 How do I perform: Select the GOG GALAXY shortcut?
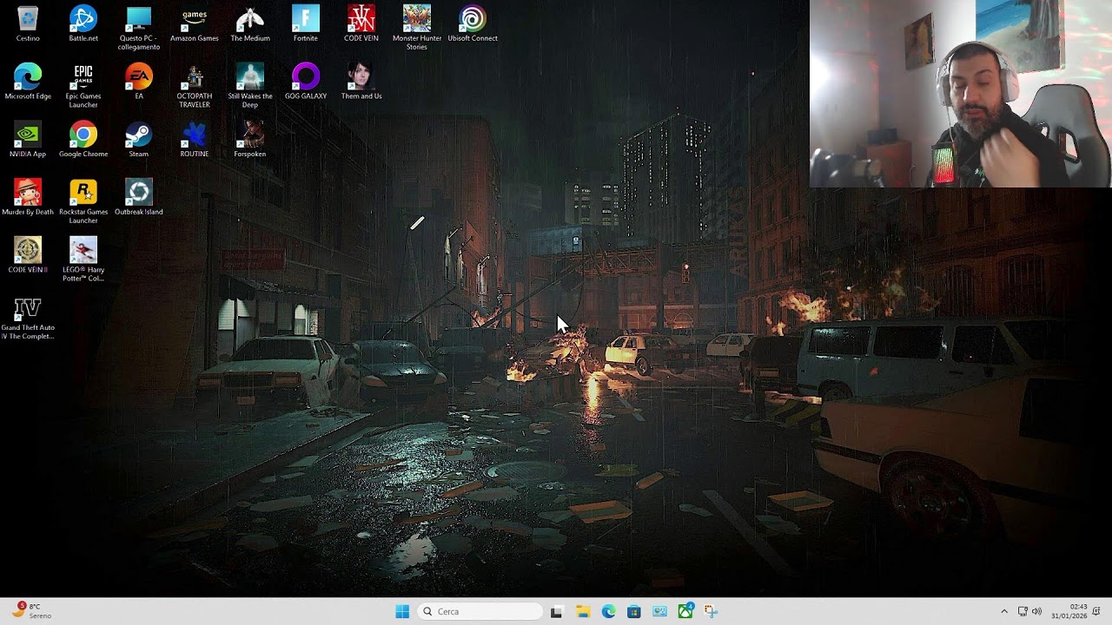tap(306, 82)
